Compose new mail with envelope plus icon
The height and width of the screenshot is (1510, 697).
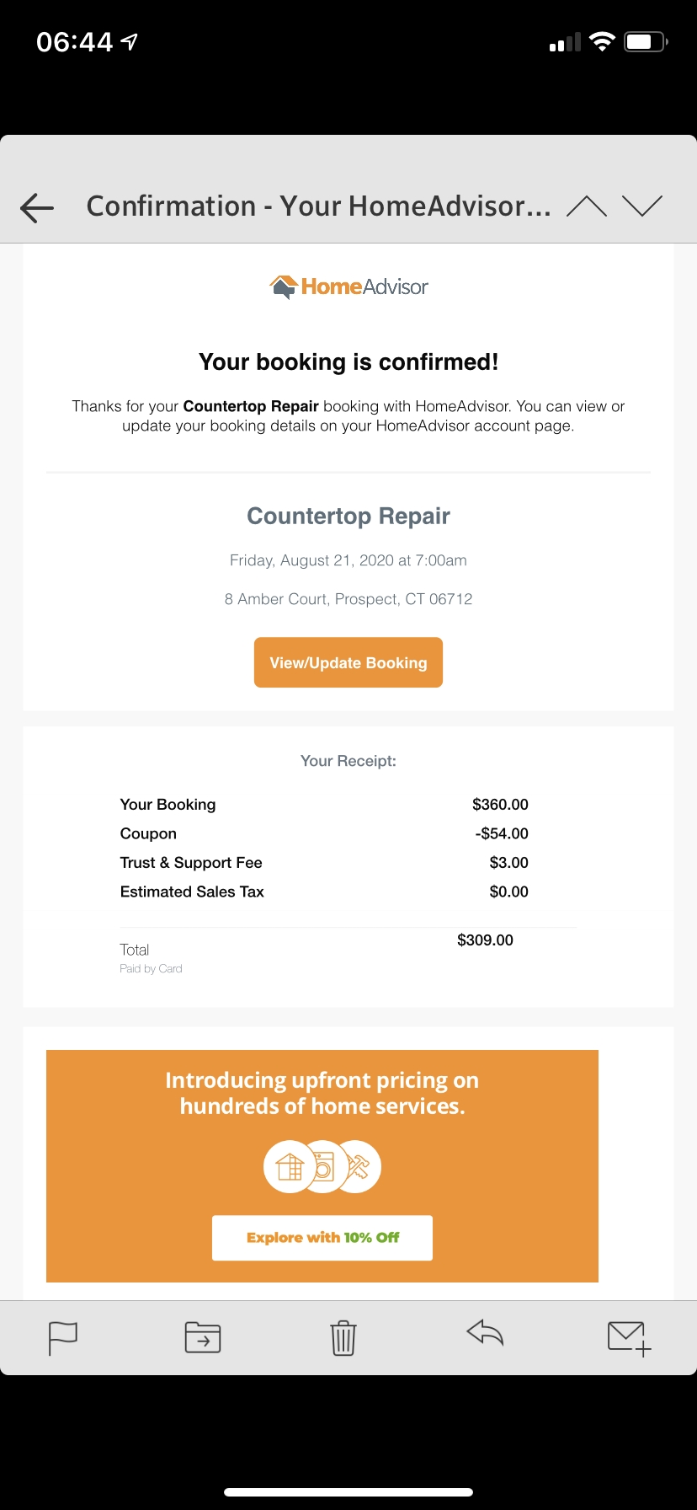pos(629,1338)
